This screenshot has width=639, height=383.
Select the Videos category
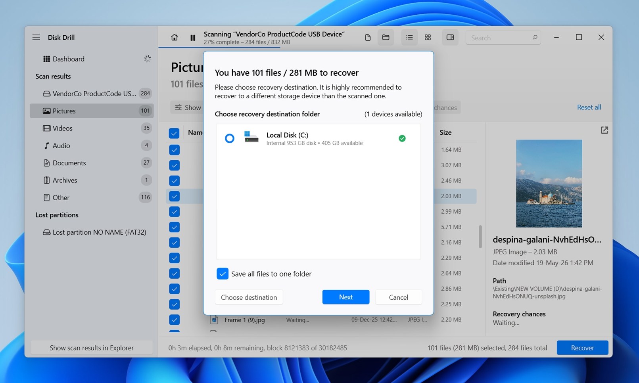[x=92, y=128]
